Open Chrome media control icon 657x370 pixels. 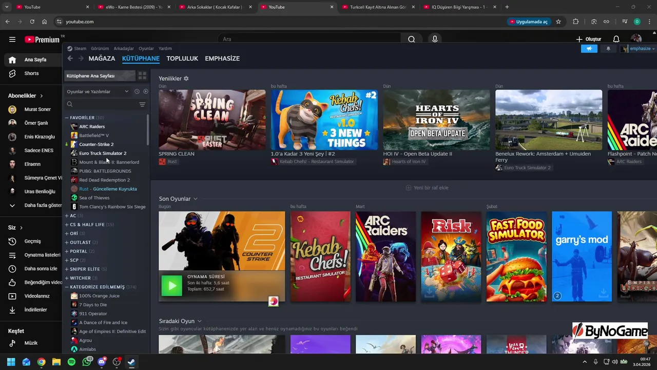click(x=624, y=22)
